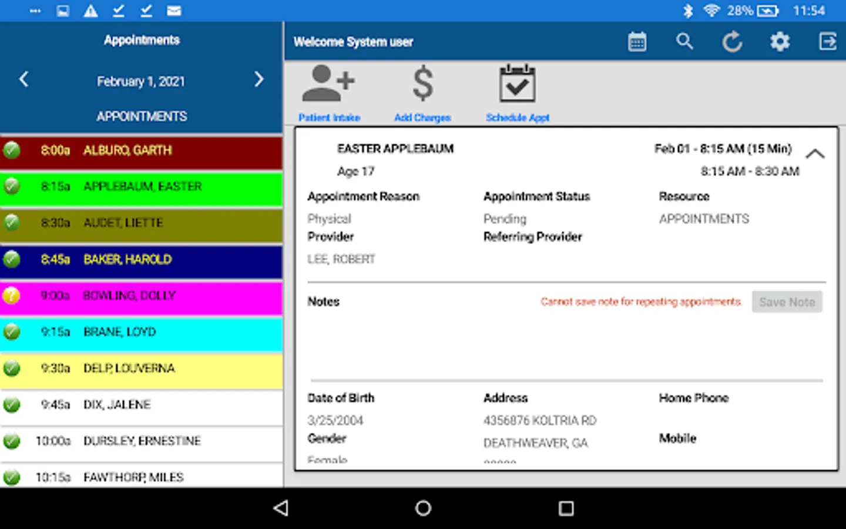Image resolution: width=846 pixels, height=529 pixels.
Task: Open settings gear icon
Action: pos(780,42)
